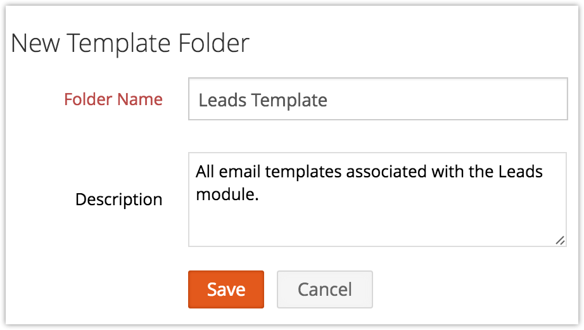The width and height of the screenshot is (584, 330).
Task: Click the word 'Leads' in the Description text
Action: 522,172
